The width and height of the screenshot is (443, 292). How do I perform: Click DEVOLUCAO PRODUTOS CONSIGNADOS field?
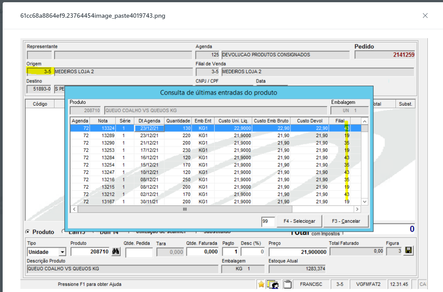click(286, 55)
